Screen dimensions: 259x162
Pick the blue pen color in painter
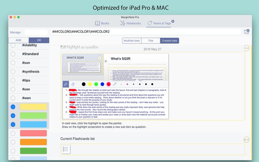(102, 84)
